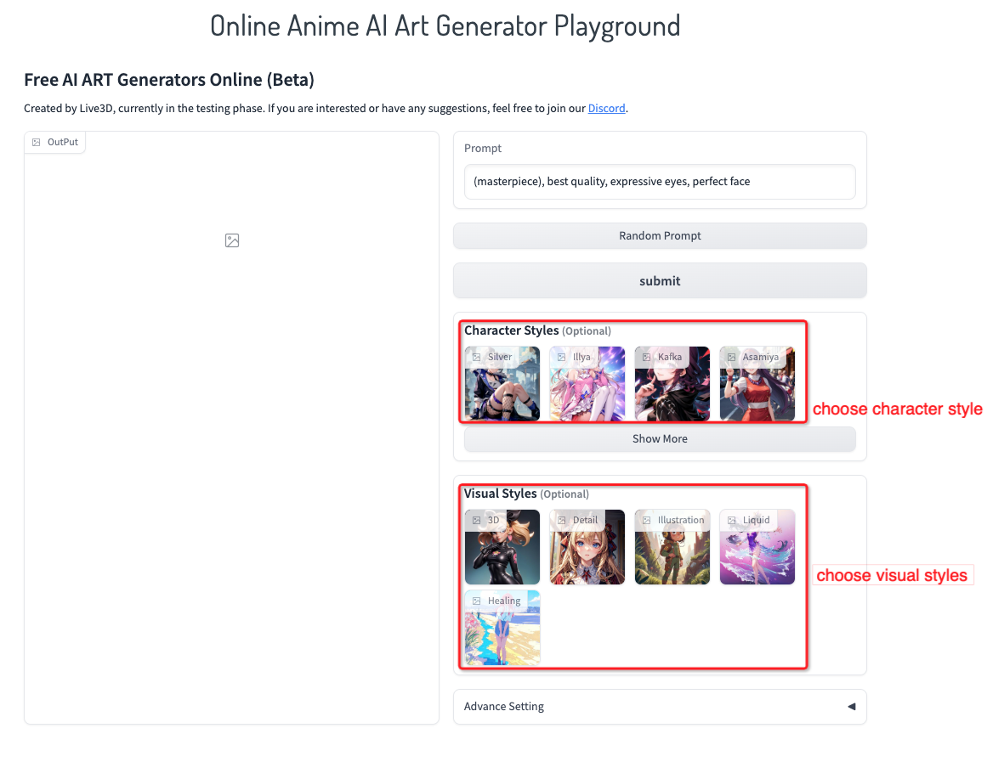Click the Illya style's image icon badge
987x779 pixels.
(561, 357)
